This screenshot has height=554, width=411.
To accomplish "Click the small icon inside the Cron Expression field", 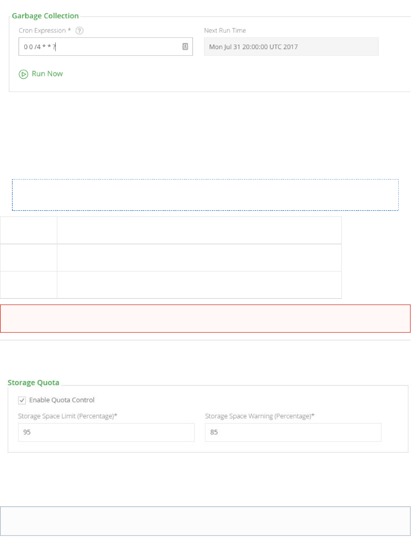I will pos(185,47).
